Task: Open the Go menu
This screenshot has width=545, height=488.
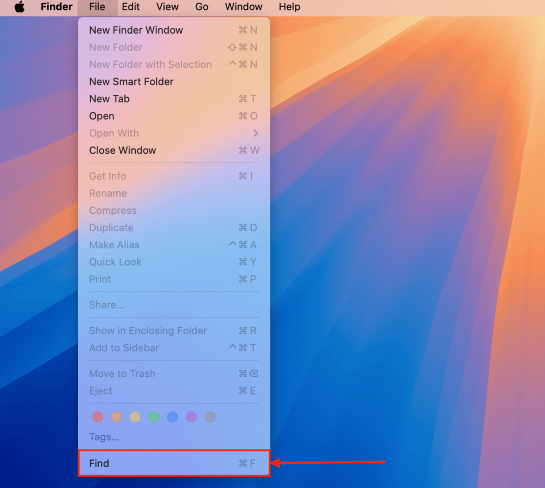Action: click(202, 7)
